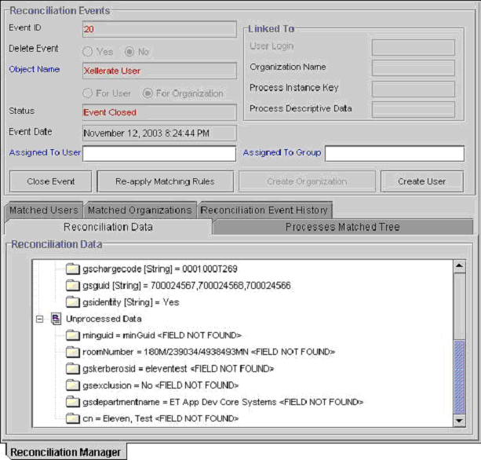
Task: Click folder icon beside gschargecode row
Action: pyautogui.click(x=73, y=268)
